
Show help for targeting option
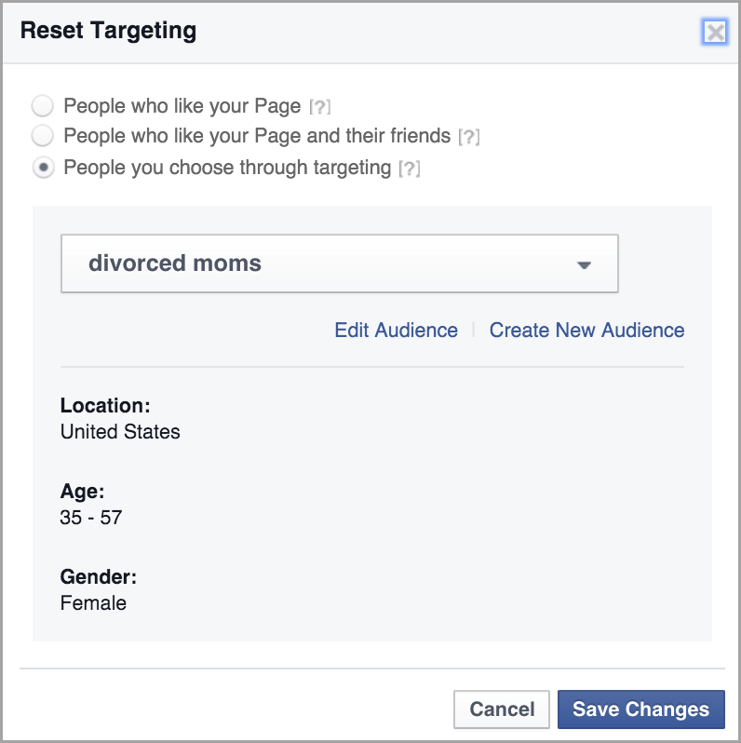click(x=410, y=169)
